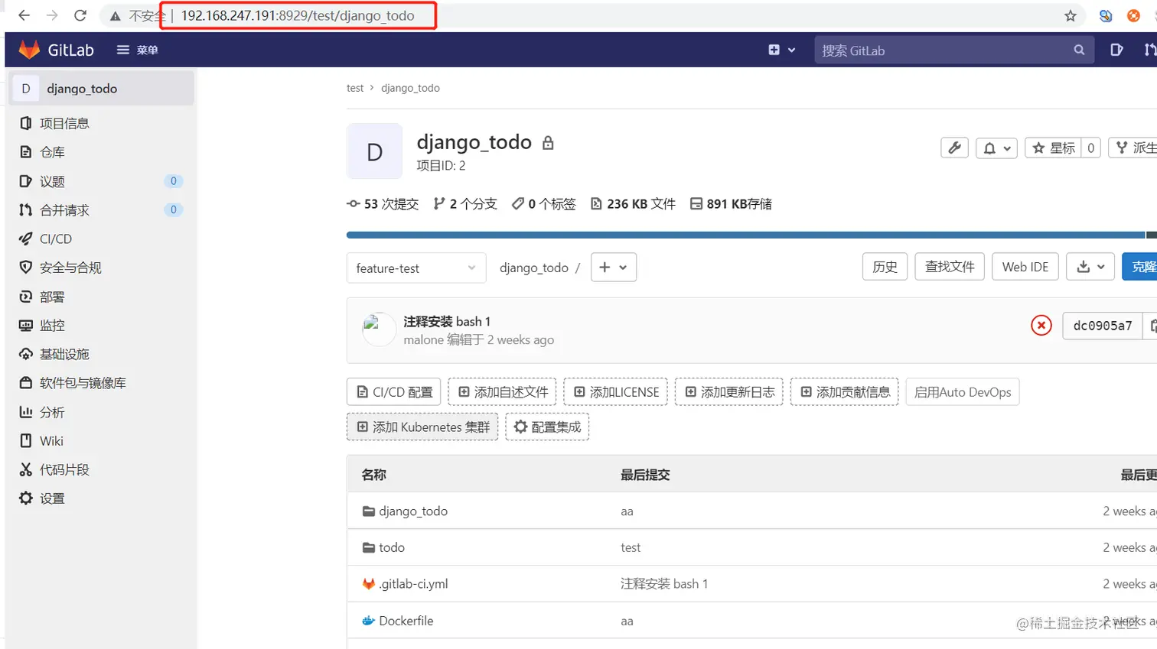Viewport: 1157px width, 649px height.
Task: Click django_todo path link next to branch
Action: pyautogui.click(x=534, y=268)
